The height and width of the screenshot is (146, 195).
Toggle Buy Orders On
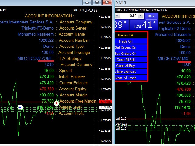point(131,54)
